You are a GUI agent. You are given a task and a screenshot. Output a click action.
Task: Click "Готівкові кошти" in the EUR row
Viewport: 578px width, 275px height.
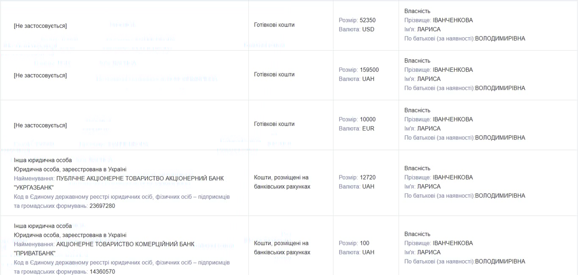[274, 124]
